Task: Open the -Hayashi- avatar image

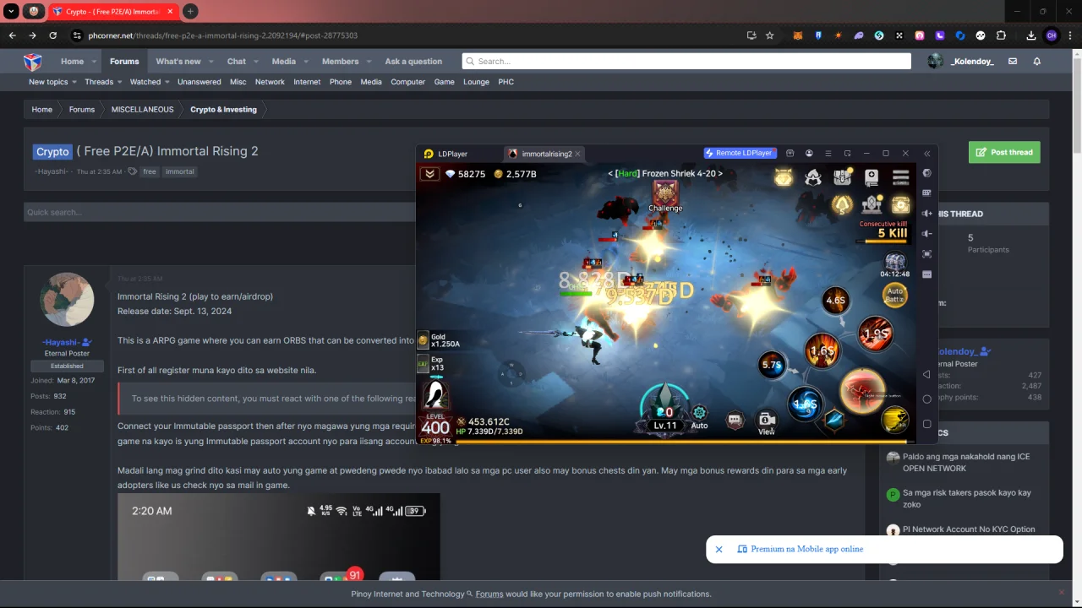Action: 67,300
